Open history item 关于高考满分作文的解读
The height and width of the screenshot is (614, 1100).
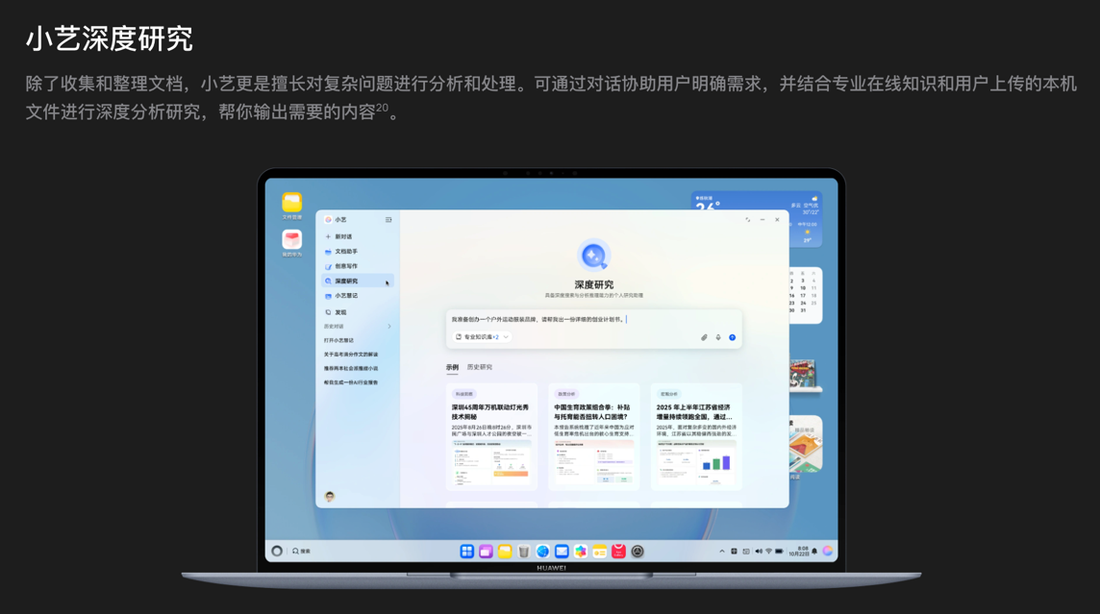(350, 355)
